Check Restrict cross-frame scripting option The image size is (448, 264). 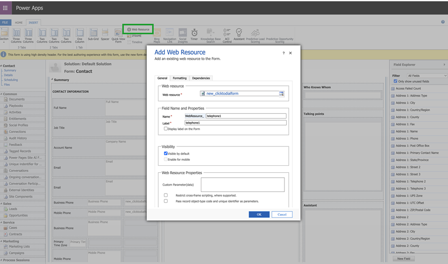click(166, 196)
